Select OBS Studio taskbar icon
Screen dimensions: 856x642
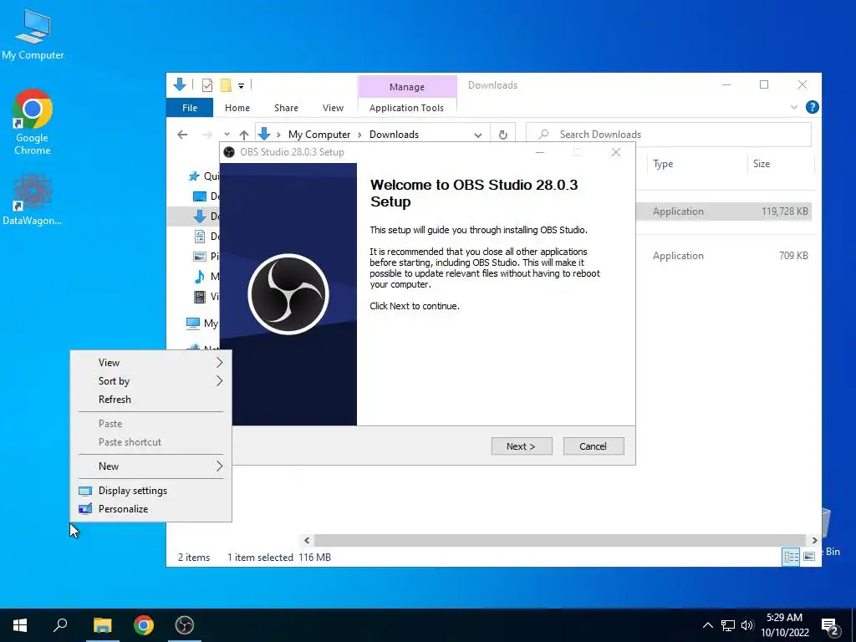(185, 625)
